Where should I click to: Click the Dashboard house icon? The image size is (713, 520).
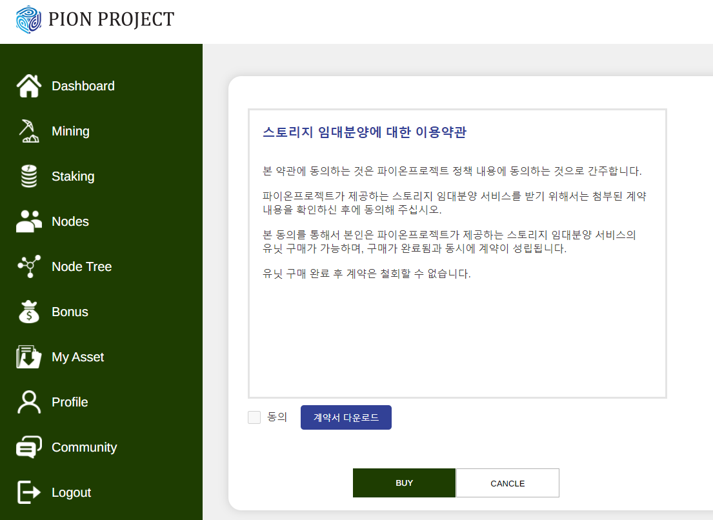pyautogui.click(x=29, y=86)
